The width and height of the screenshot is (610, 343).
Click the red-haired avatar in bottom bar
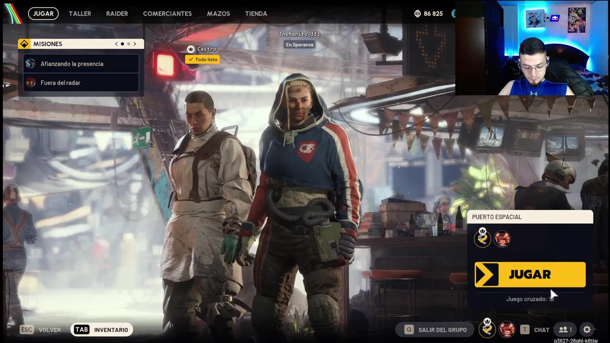(507, 330)
